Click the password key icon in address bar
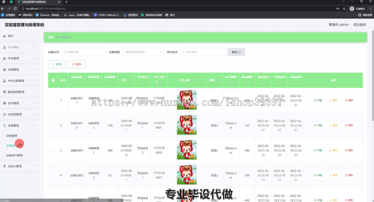Viewport: 374px width, 202px height. pos(338,9)
